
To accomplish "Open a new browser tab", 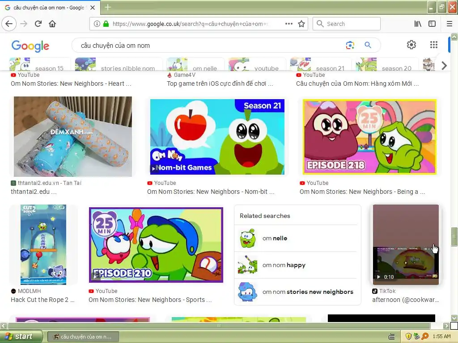I will [108, 7].
